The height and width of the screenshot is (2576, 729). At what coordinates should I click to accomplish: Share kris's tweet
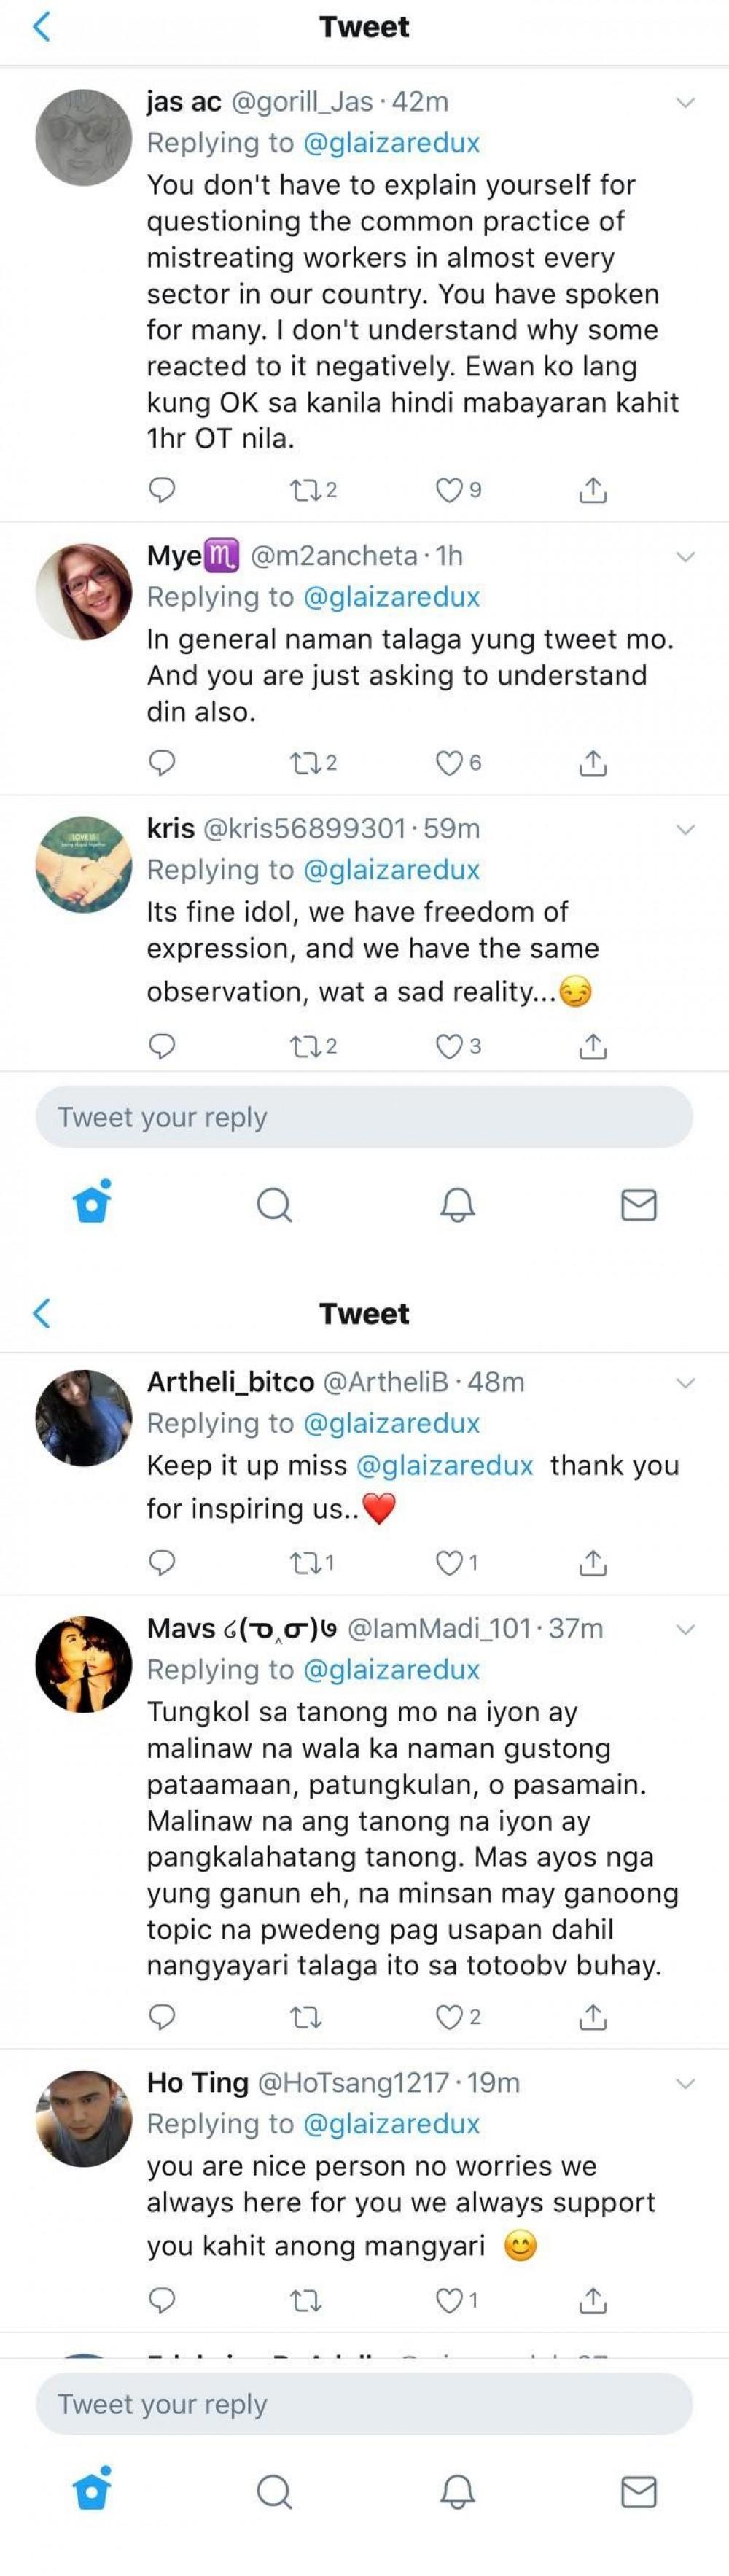[593, 1046]
